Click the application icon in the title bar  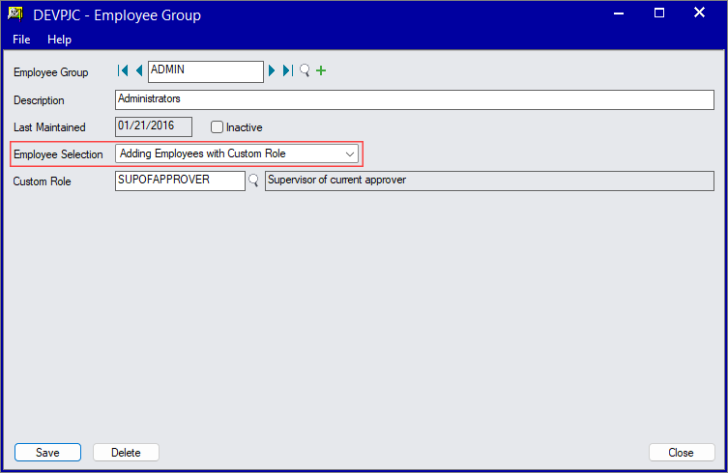15,14
